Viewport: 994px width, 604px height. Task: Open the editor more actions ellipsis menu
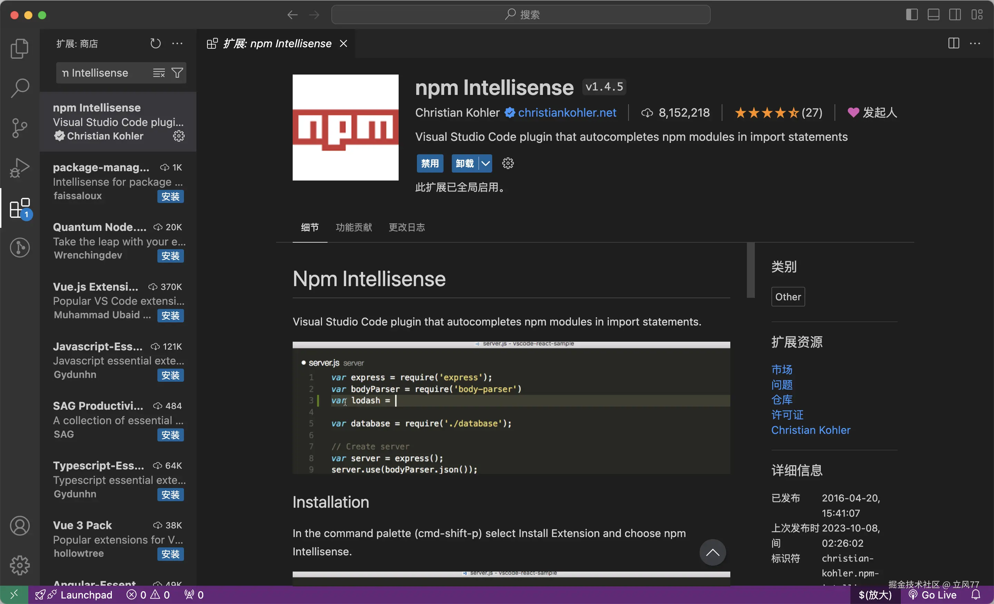pos(975,43)
